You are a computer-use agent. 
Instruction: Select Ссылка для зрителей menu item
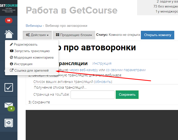(x=32, y=70)
